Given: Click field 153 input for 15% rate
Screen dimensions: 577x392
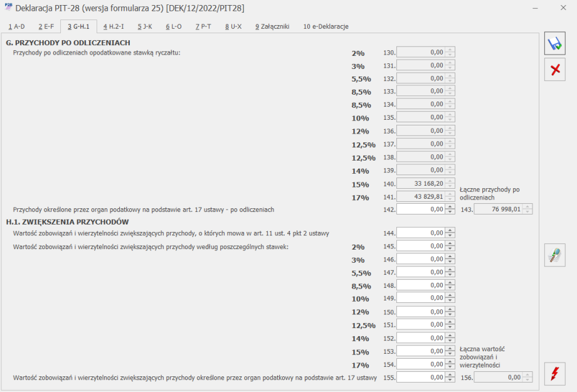Looking at the screenshot, I should [x=421, y=351].
